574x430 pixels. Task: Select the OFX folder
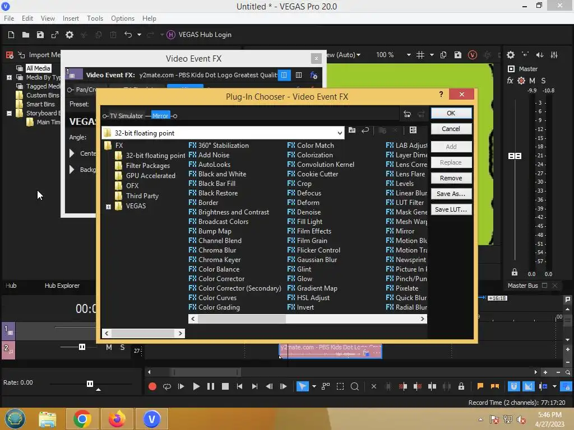tap(132, 186)
